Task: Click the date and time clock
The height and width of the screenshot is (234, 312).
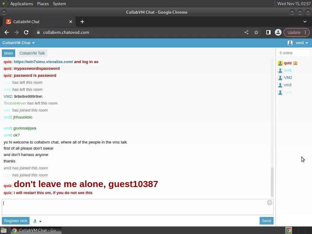Action: tap(294, 4)
